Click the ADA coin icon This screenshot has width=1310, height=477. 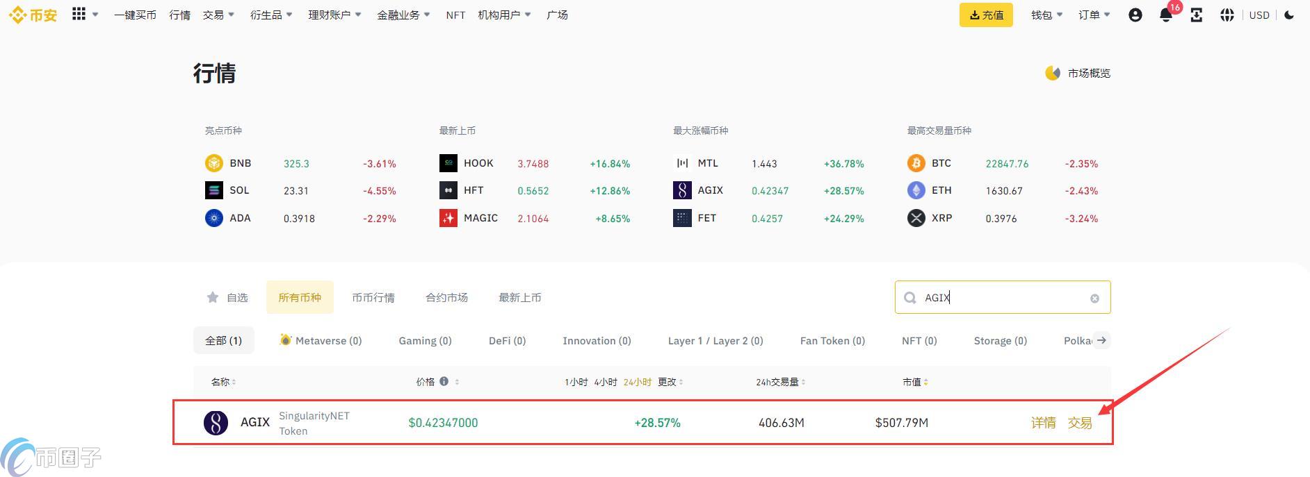[213, 218]
